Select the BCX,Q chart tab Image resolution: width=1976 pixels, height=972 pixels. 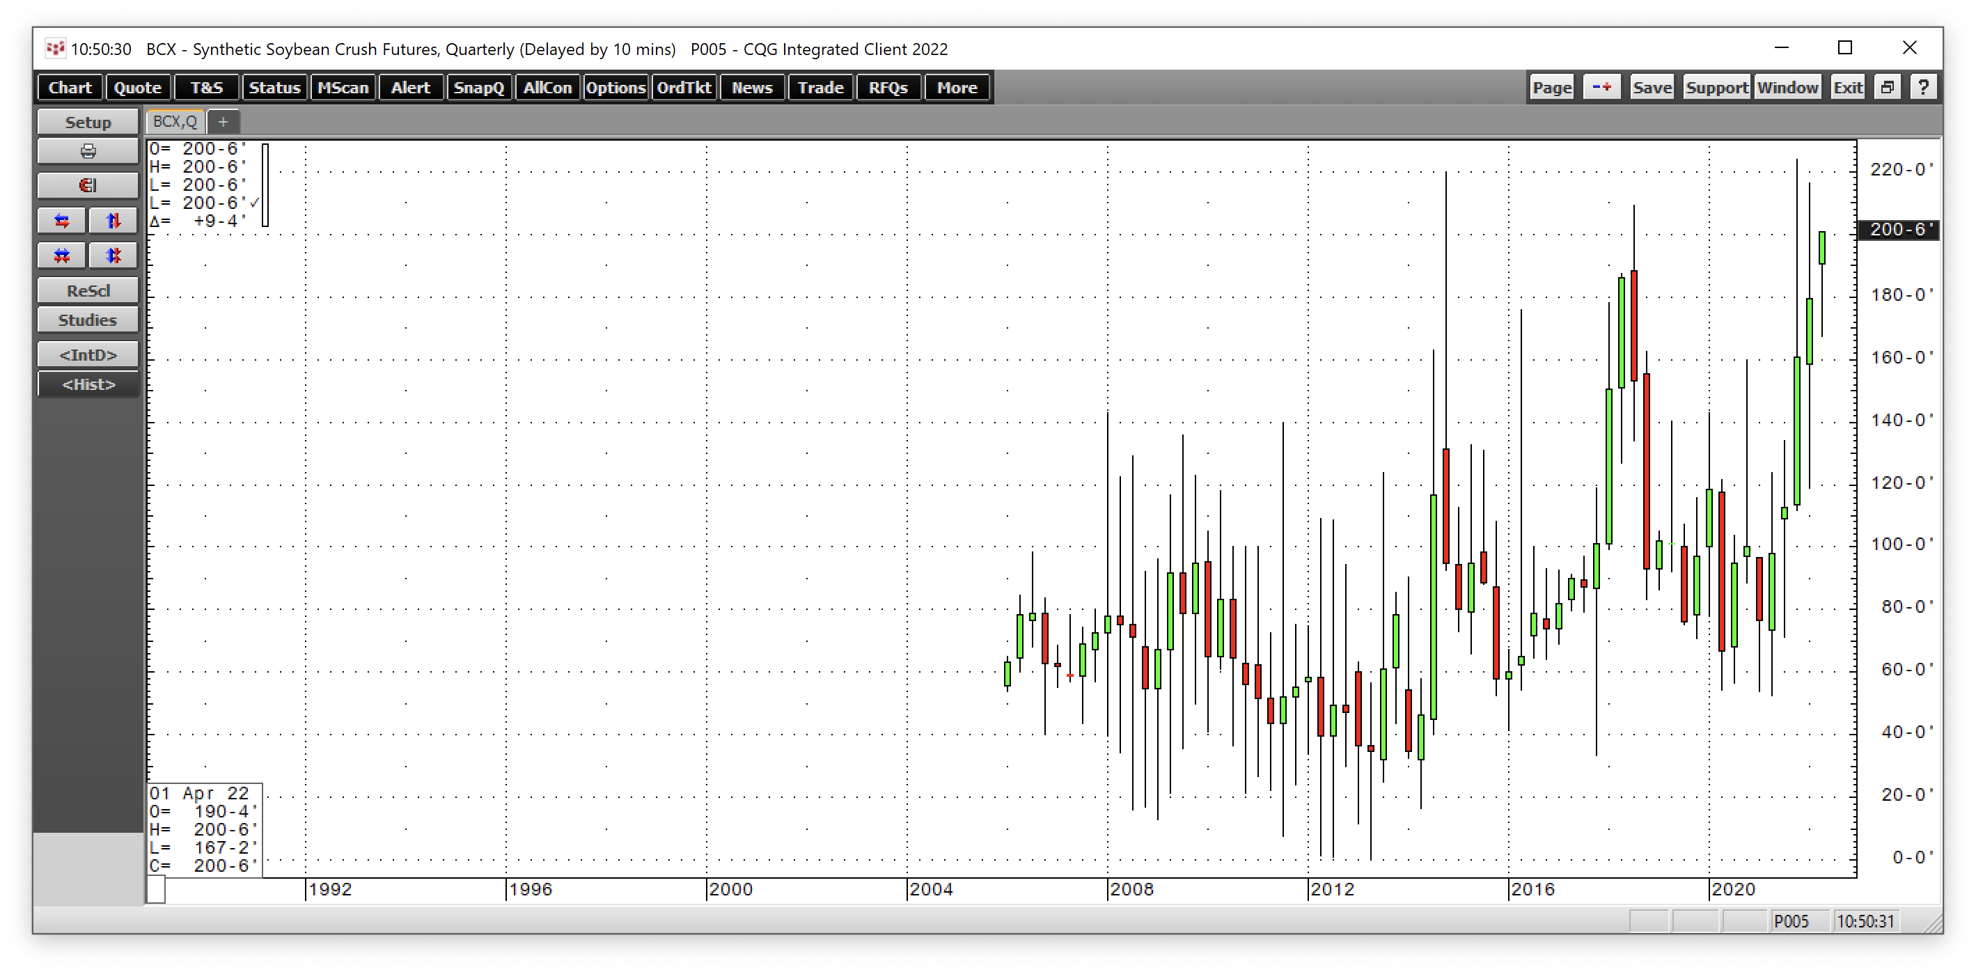pyautogui.click(x=175, y=121)
